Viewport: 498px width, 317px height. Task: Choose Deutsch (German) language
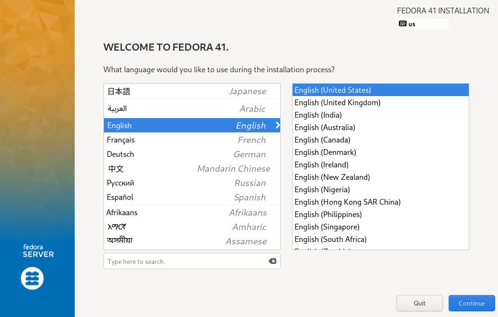192,154
